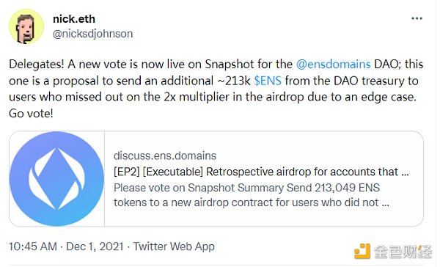The image size is (440, 267).
Task: Click the "tokens to a new airdrop contract" line
Action: pos(251,202)
